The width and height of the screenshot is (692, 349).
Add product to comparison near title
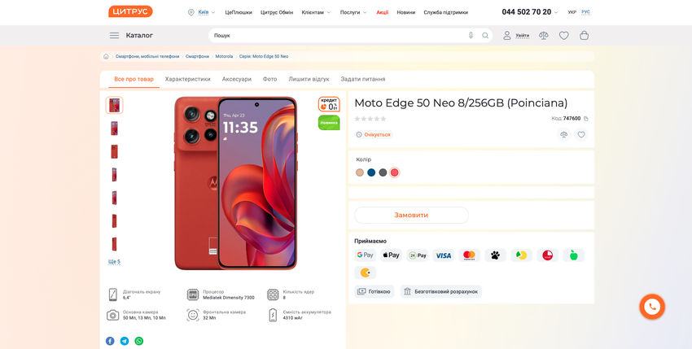[563, 135]
